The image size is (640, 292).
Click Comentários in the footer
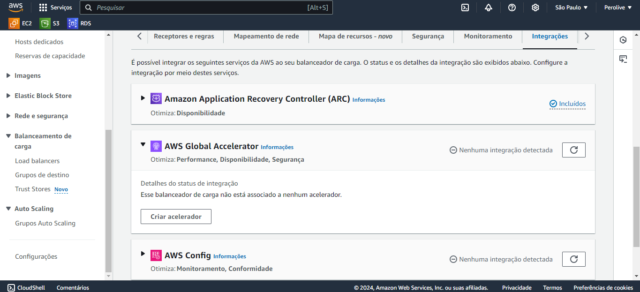[x=73, y=288]
